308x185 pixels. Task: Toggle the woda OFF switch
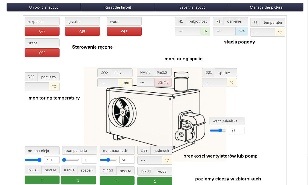[x=124, y=31]
